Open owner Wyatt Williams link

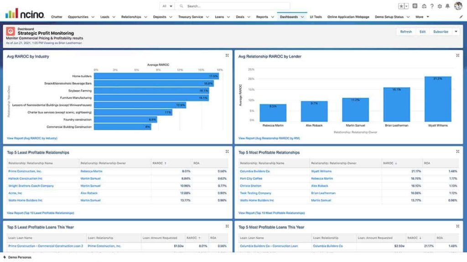pyautogui.click(x=321, y=171)
